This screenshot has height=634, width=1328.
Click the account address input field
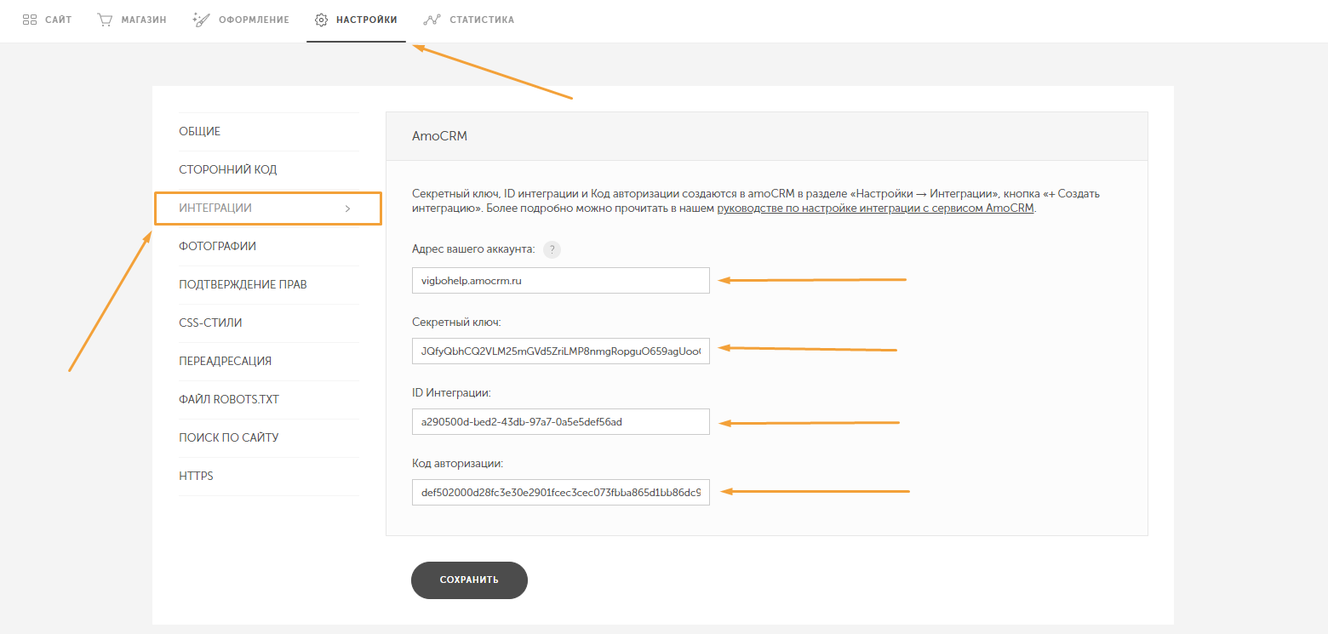[561, 281]
